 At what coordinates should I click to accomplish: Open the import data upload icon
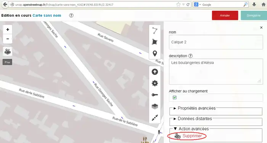point(154,72)
